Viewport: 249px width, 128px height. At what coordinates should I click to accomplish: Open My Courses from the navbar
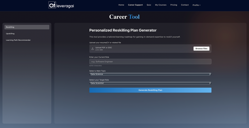pyautogui.click(x=161, y=5)
